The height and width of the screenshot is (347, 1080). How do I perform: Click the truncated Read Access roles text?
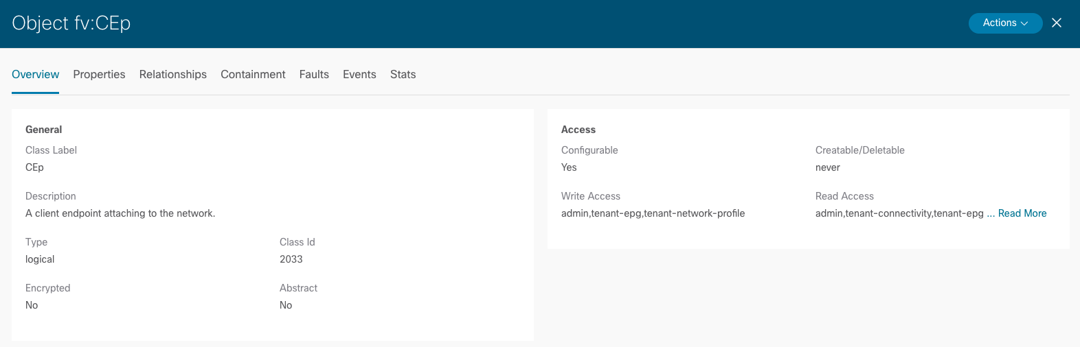pos(899,213)
